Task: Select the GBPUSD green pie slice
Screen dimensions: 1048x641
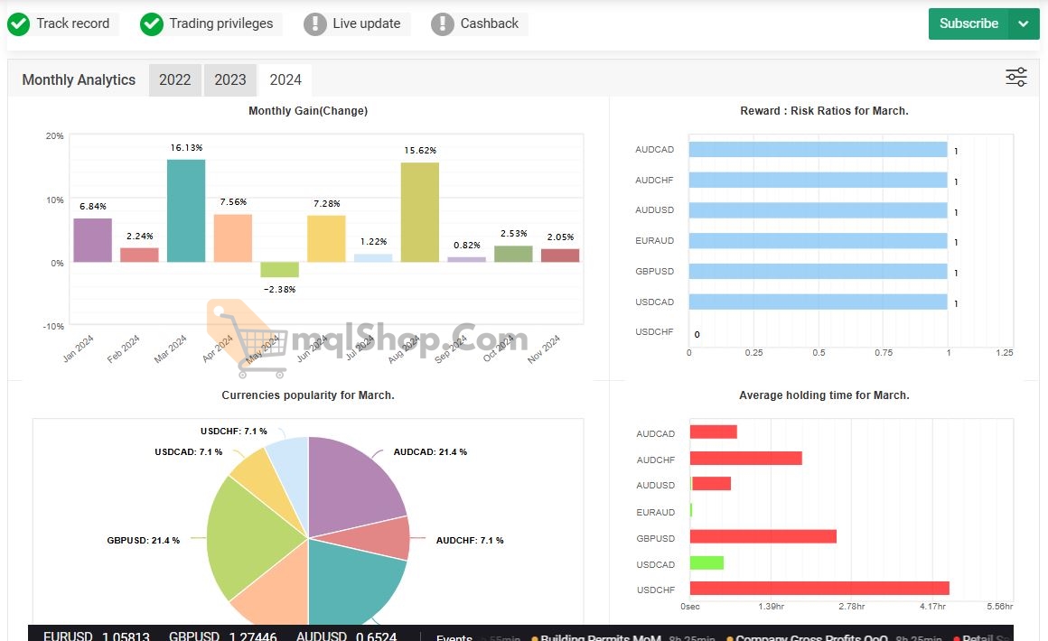Action: [x=248, y=537]
